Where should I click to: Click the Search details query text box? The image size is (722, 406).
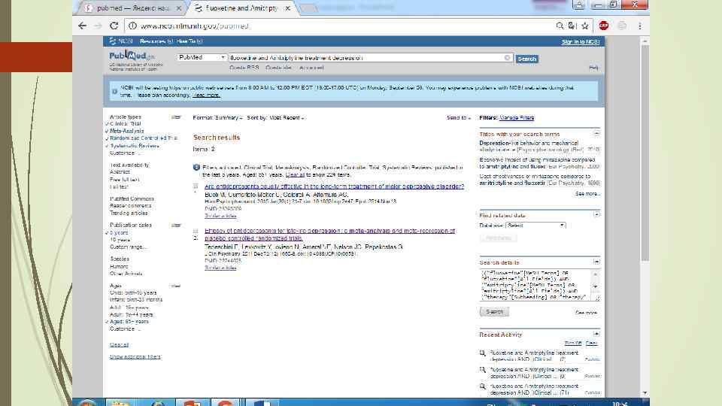pyautogui.click(x=535, y=286)
